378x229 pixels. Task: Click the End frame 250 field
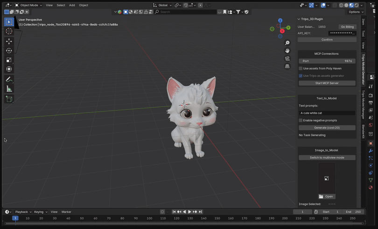(x=353, y=212)
